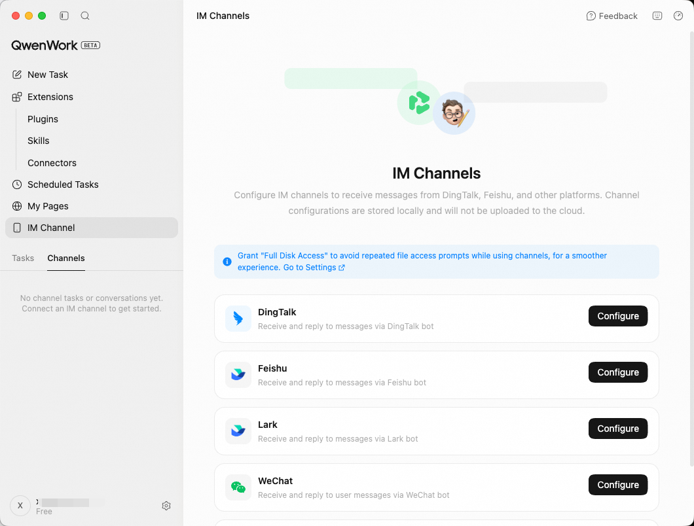Click "Receive and reply to messages via Feishu bot"
Viewport: 694px width, 526px height.
point(342,383)
